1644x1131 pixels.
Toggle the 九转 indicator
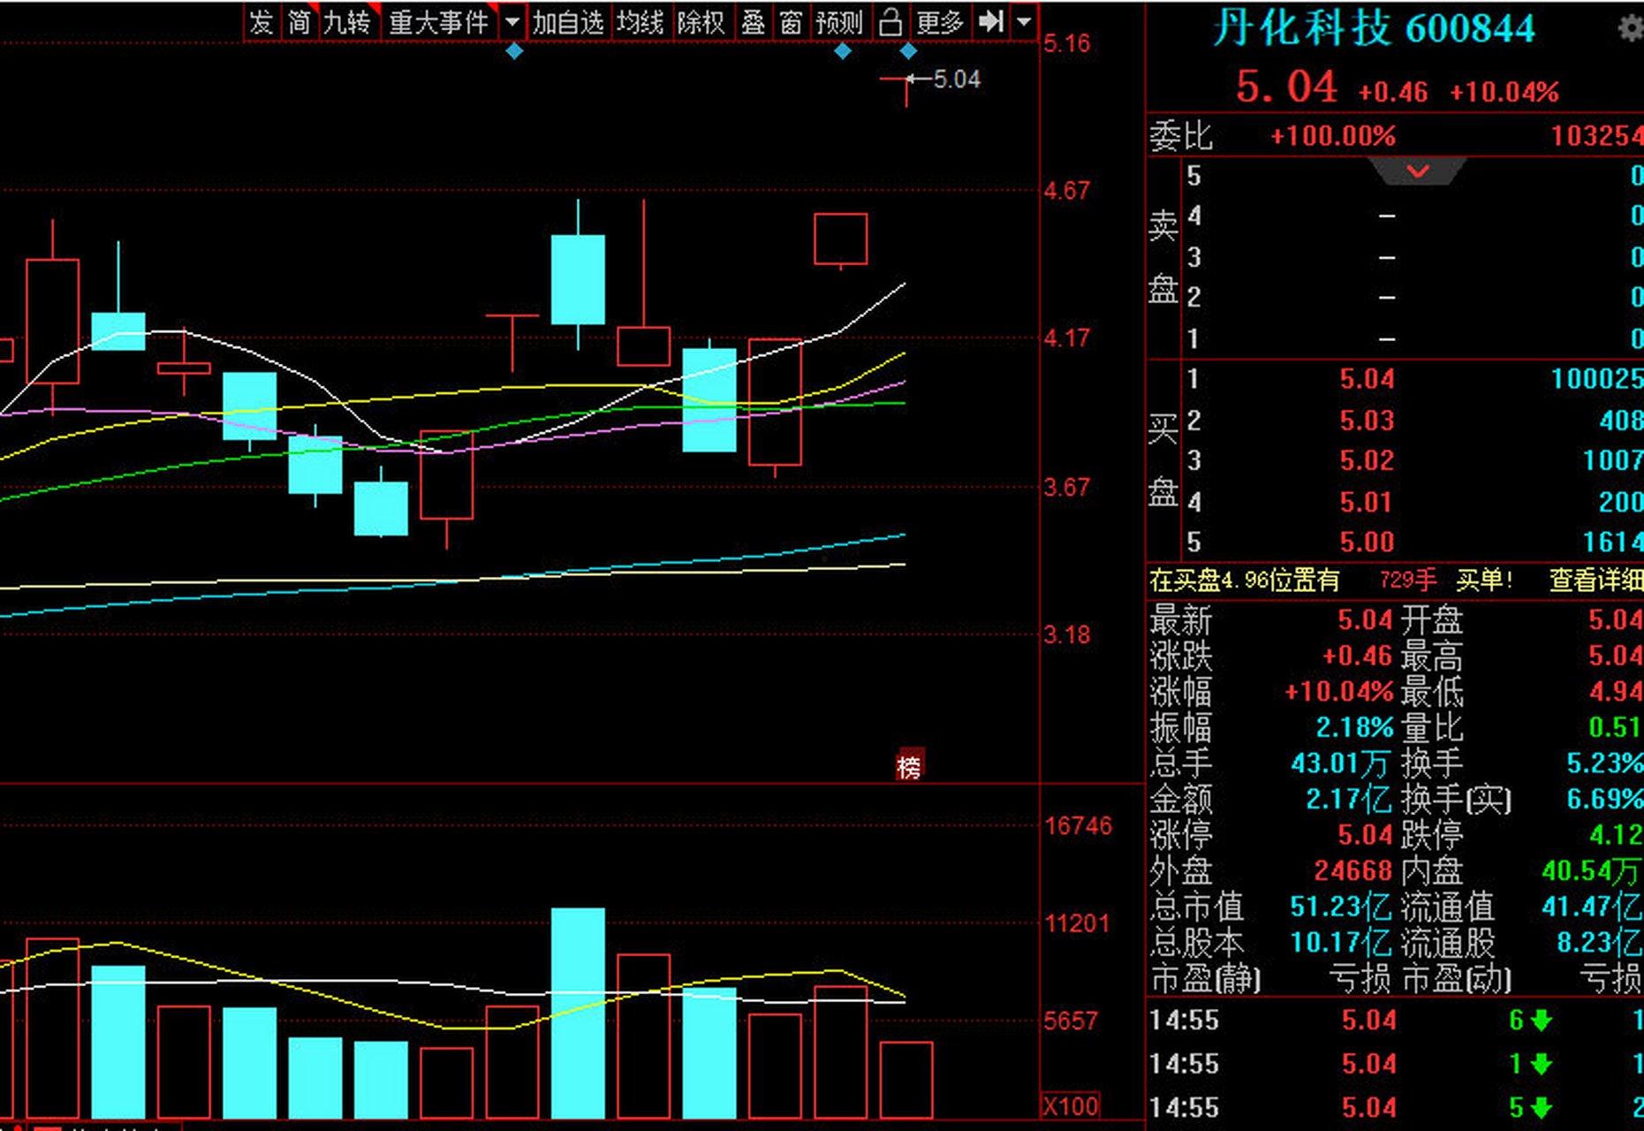tap(348, 22)
